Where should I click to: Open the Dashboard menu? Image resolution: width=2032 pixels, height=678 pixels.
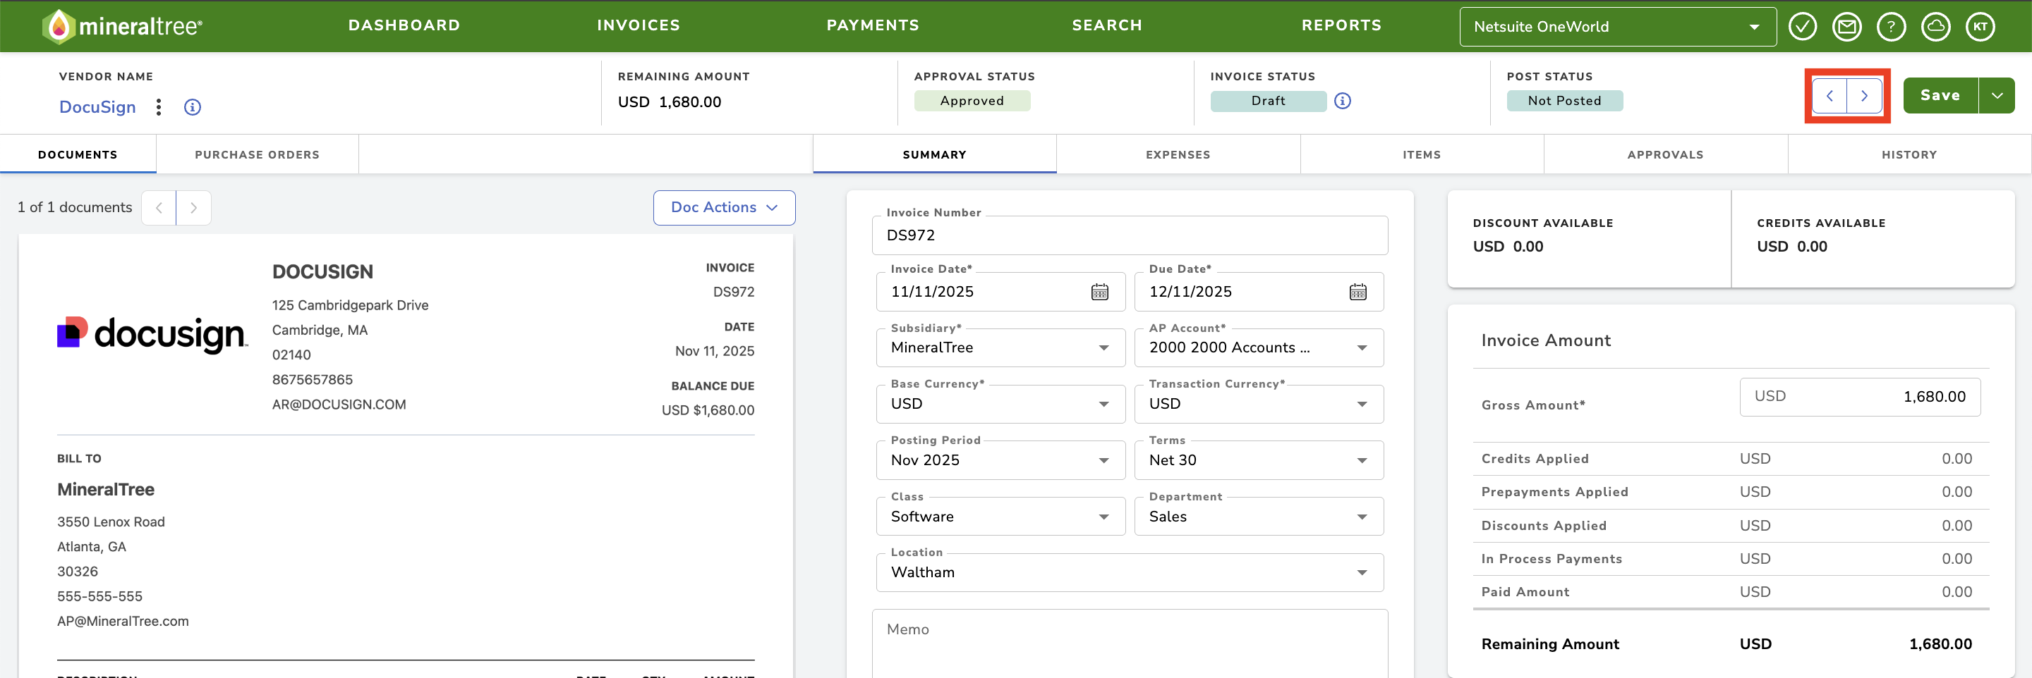[404, 25]
